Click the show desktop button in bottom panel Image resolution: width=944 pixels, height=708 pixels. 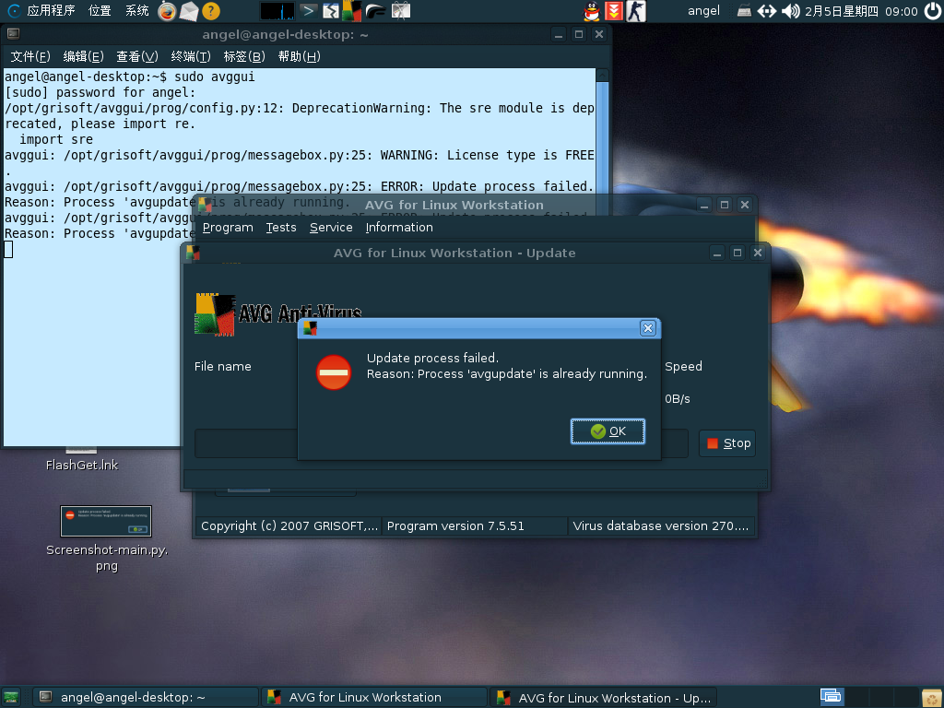point(11,697)
